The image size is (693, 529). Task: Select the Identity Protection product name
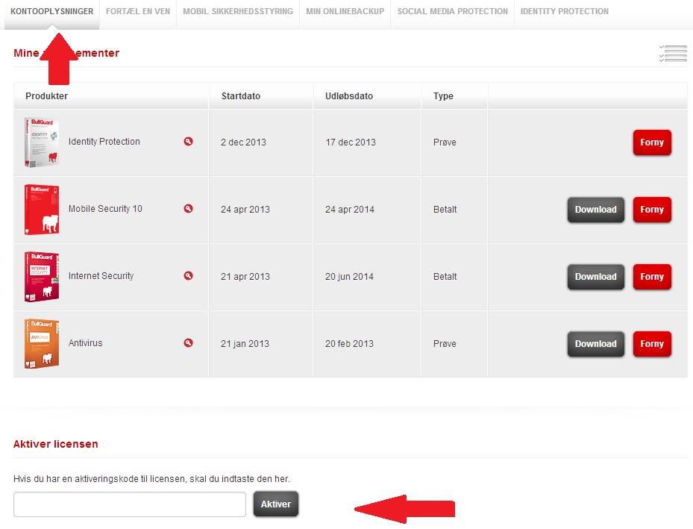(x=104, y=142)
